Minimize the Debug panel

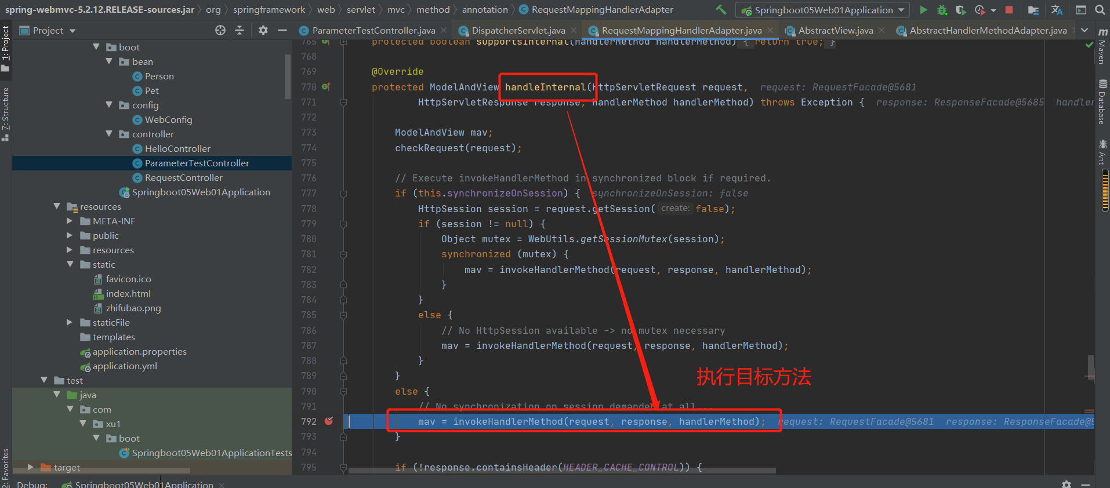(x=1086, y=484)
